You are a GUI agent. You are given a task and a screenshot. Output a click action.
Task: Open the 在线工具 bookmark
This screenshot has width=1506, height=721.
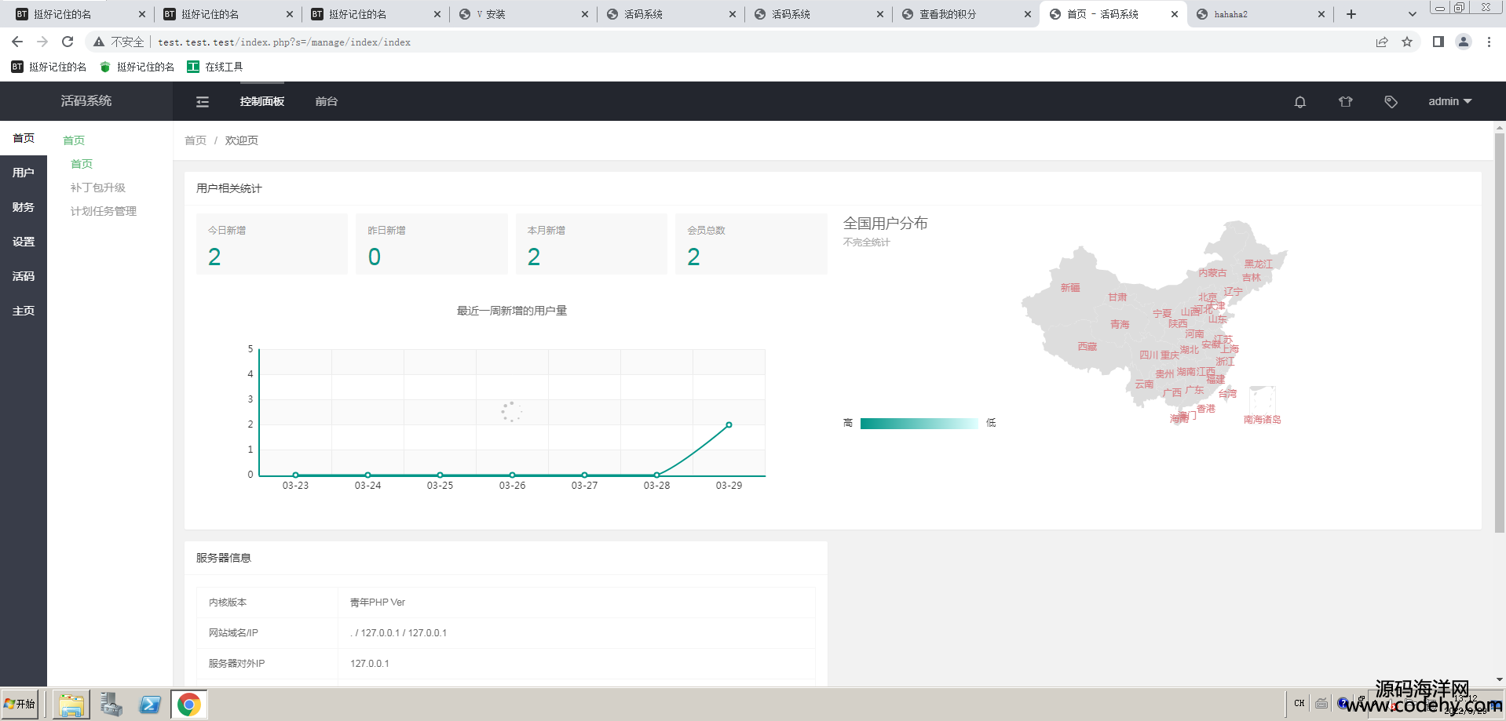click(215, 67)
